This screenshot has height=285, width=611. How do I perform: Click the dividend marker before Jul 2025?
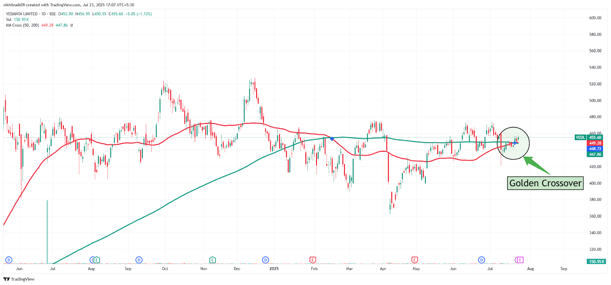coord(482,260)
